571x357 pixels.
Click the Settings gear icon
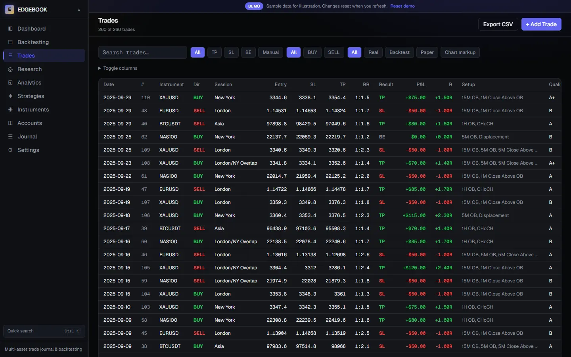[10, 150]
